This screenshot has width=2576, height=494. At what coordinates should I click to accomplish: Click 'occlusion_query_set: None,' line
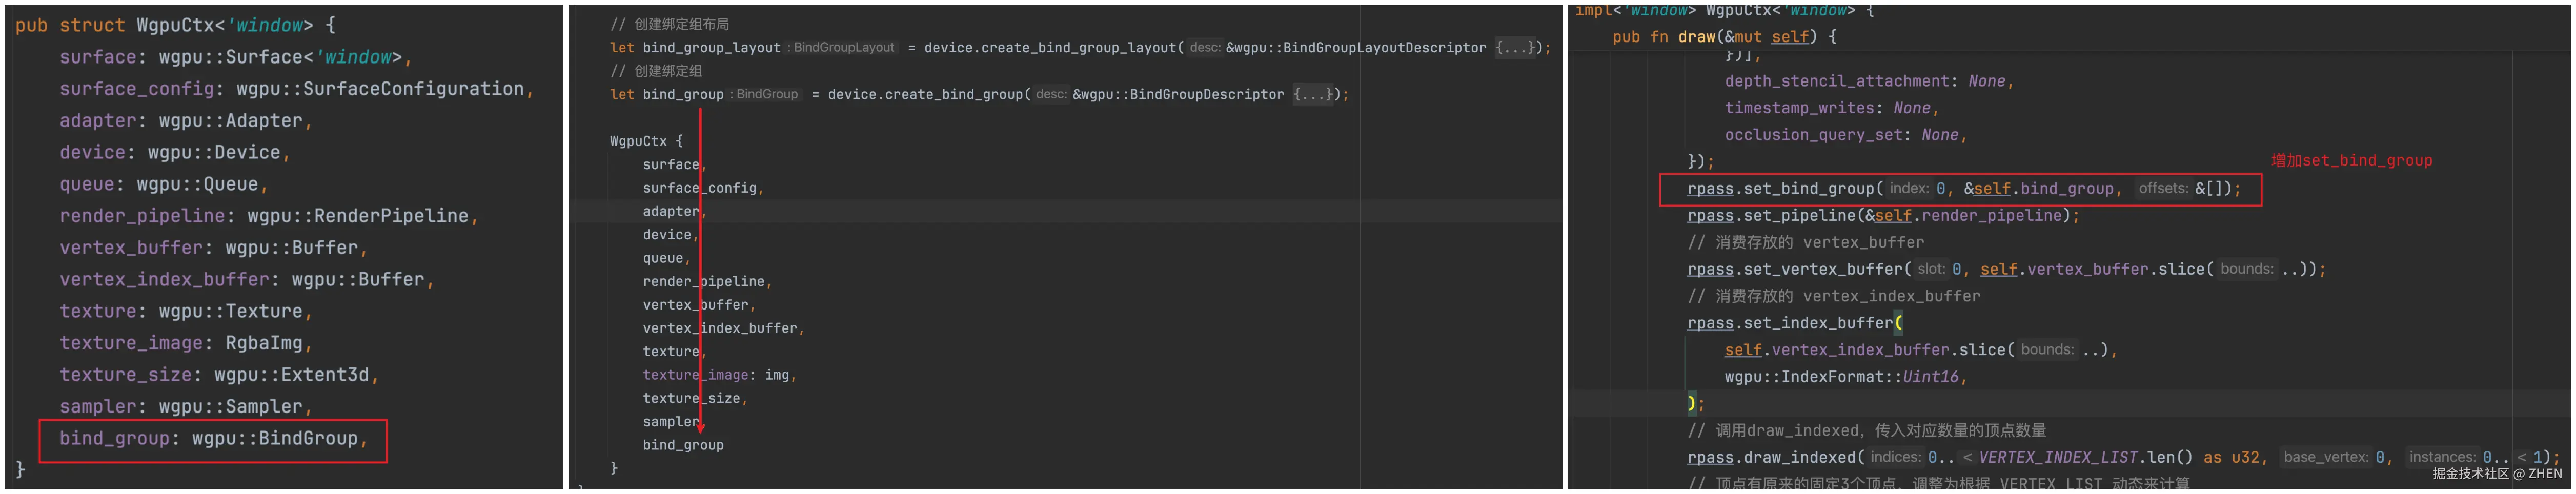(1846, 135)
